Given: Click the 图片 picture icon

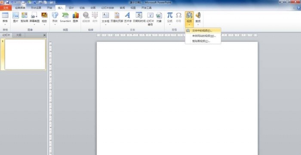Looking at the screenshot, I should coord(15,17).
